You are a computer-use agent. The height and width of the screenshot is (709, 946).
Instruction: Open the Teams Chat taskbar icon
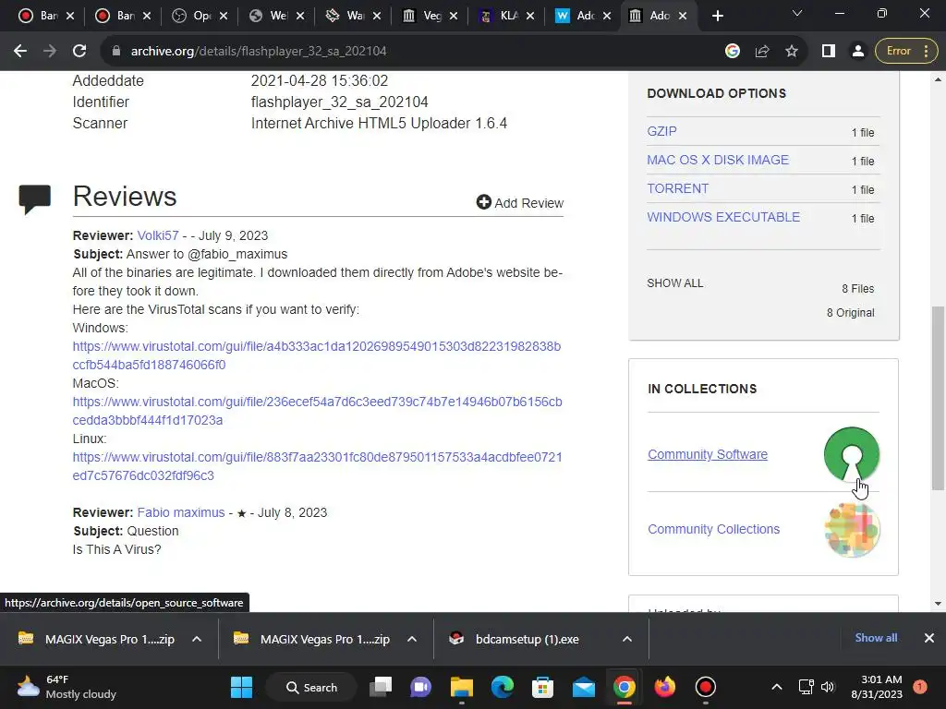point(421,687)
